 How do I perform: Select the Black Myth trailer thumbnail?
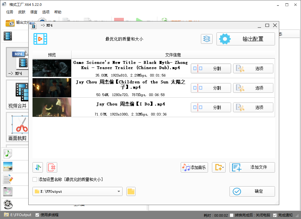click(52, 68)
